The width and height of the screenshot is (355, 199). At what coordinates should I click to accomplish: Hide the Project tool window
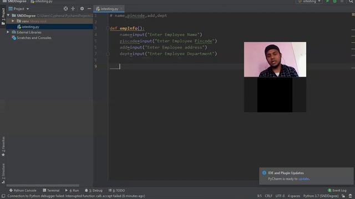[89, 9]
